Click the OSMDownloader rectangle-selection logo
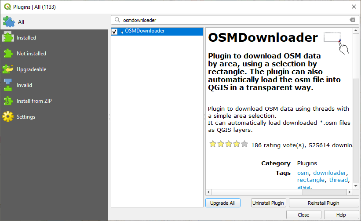 tap(336, 43)
